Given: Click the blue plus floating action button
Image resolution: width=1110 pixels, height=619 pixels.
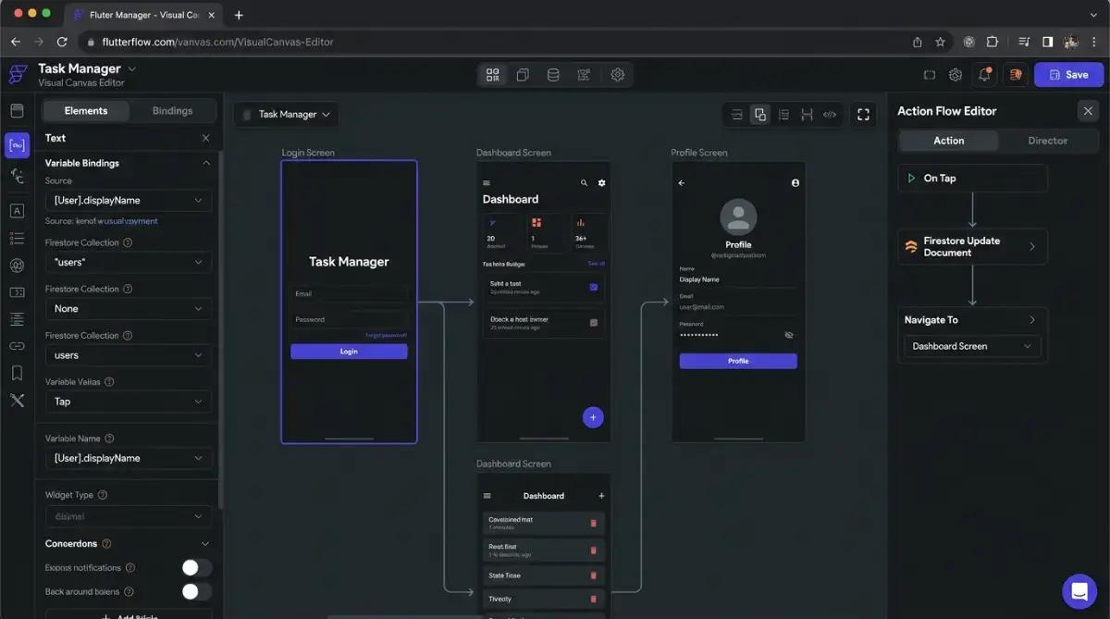Looking at the screenshot, I should point(593,417).
